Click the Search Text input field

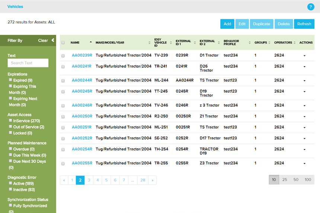coord(28,63)
